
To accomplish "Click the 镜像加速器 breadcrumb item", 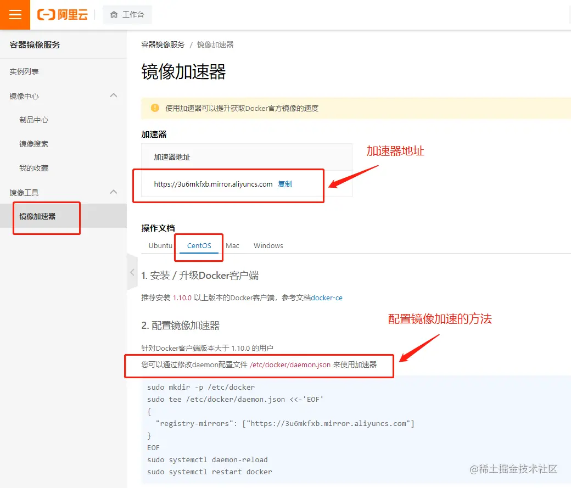I will point(215,44).
